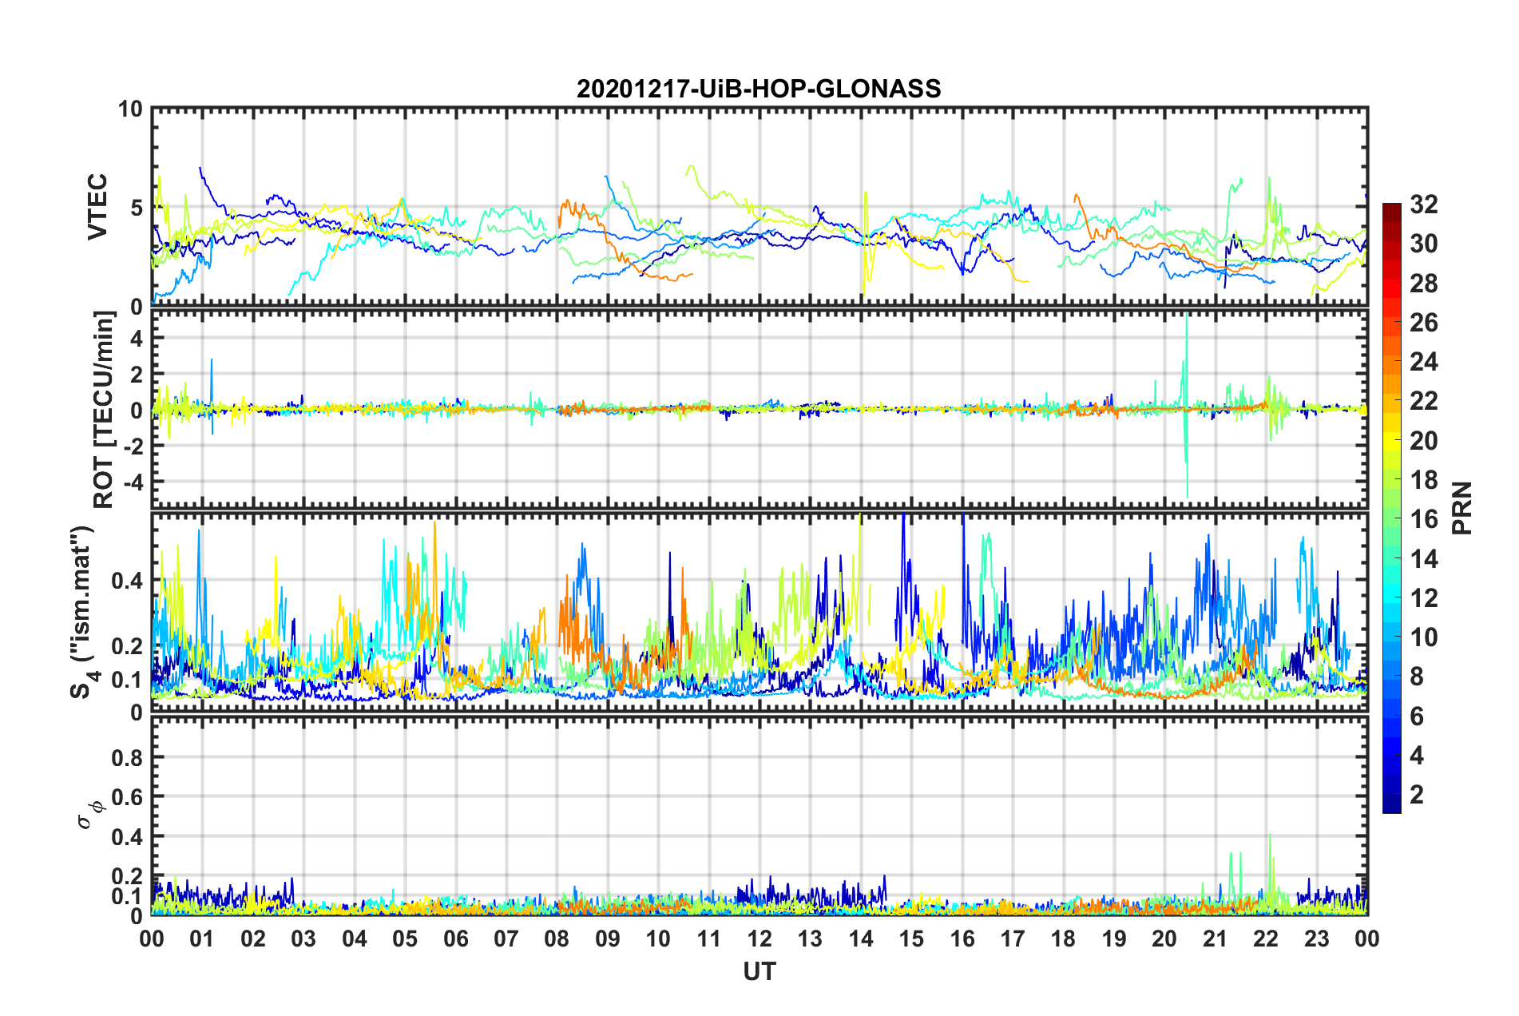Select colorbar tick label 6
The image size is (1519, 1016).
pyautogui.click(x=1417, y=716)
